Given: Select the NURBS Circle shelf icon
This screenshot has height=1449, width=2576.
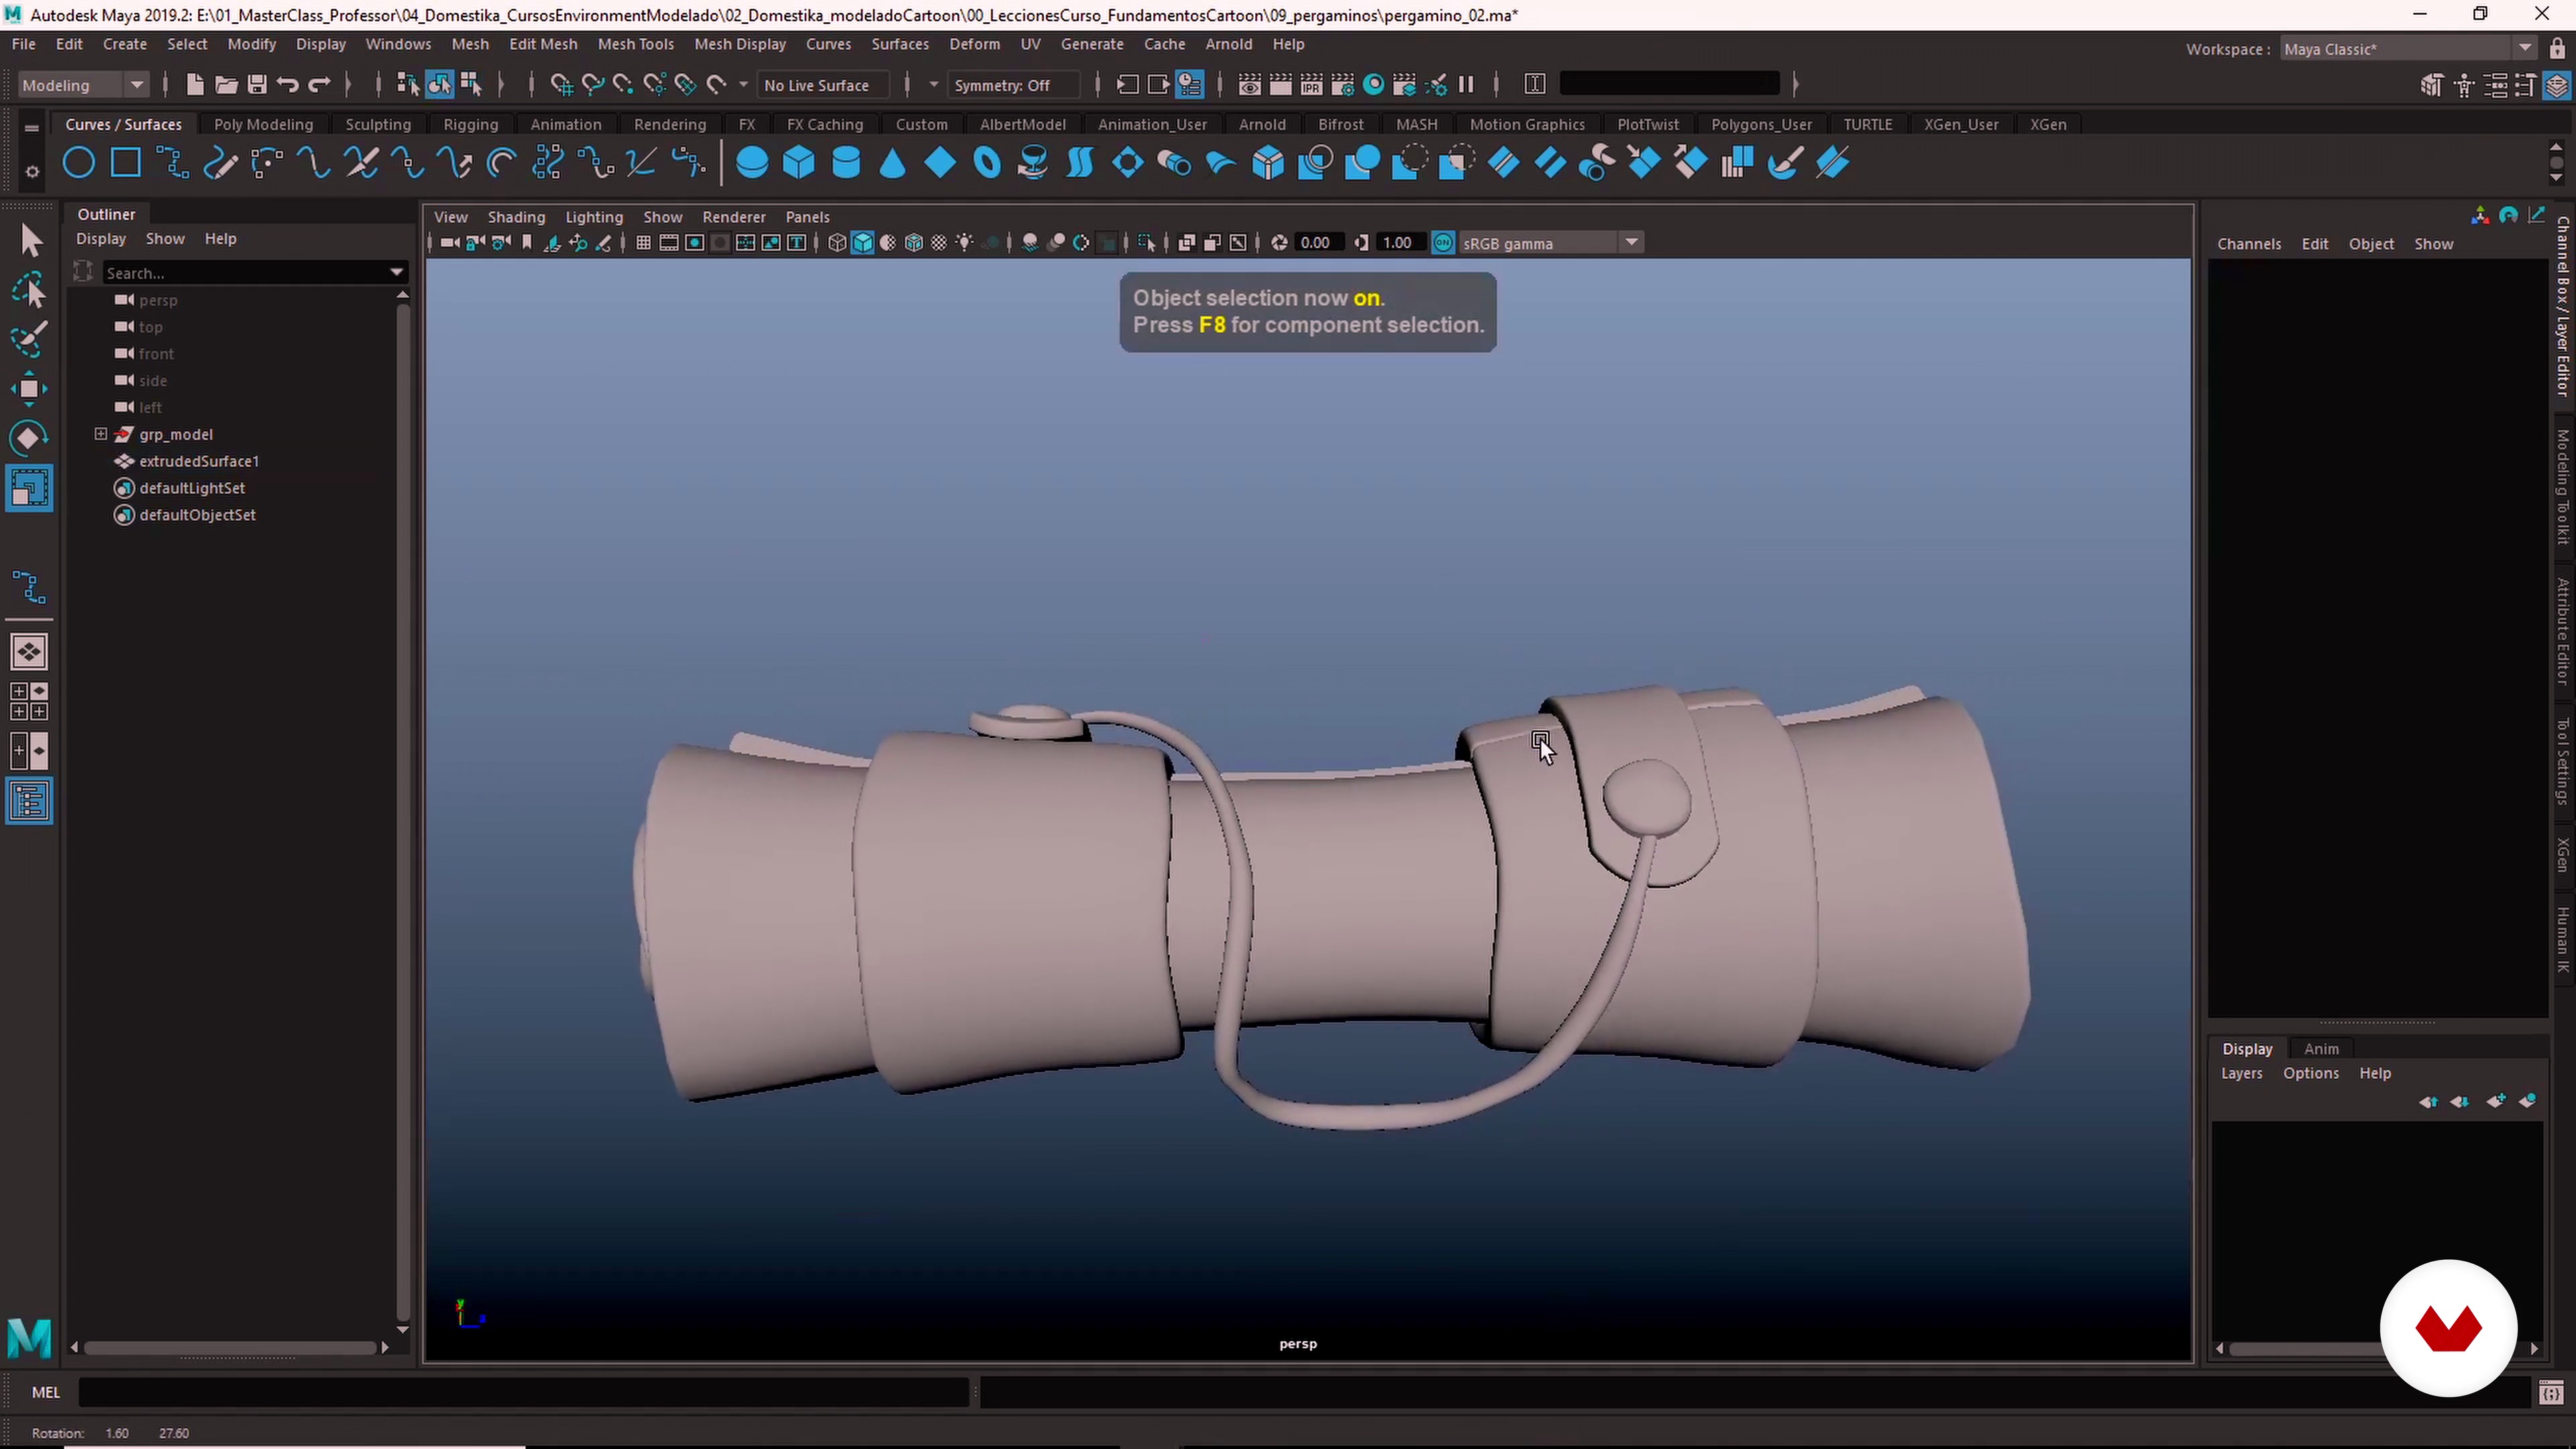Looking at the screenshot, I should pos(79,163).
